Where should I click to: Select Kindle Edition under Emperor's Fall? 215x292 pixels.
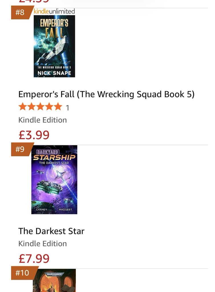(42, 120)
